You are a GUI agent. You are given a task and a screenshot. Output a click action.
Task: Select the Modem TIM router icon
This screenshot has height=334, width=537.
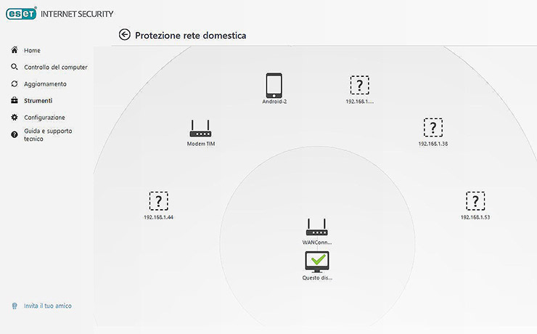click(201, 129)
